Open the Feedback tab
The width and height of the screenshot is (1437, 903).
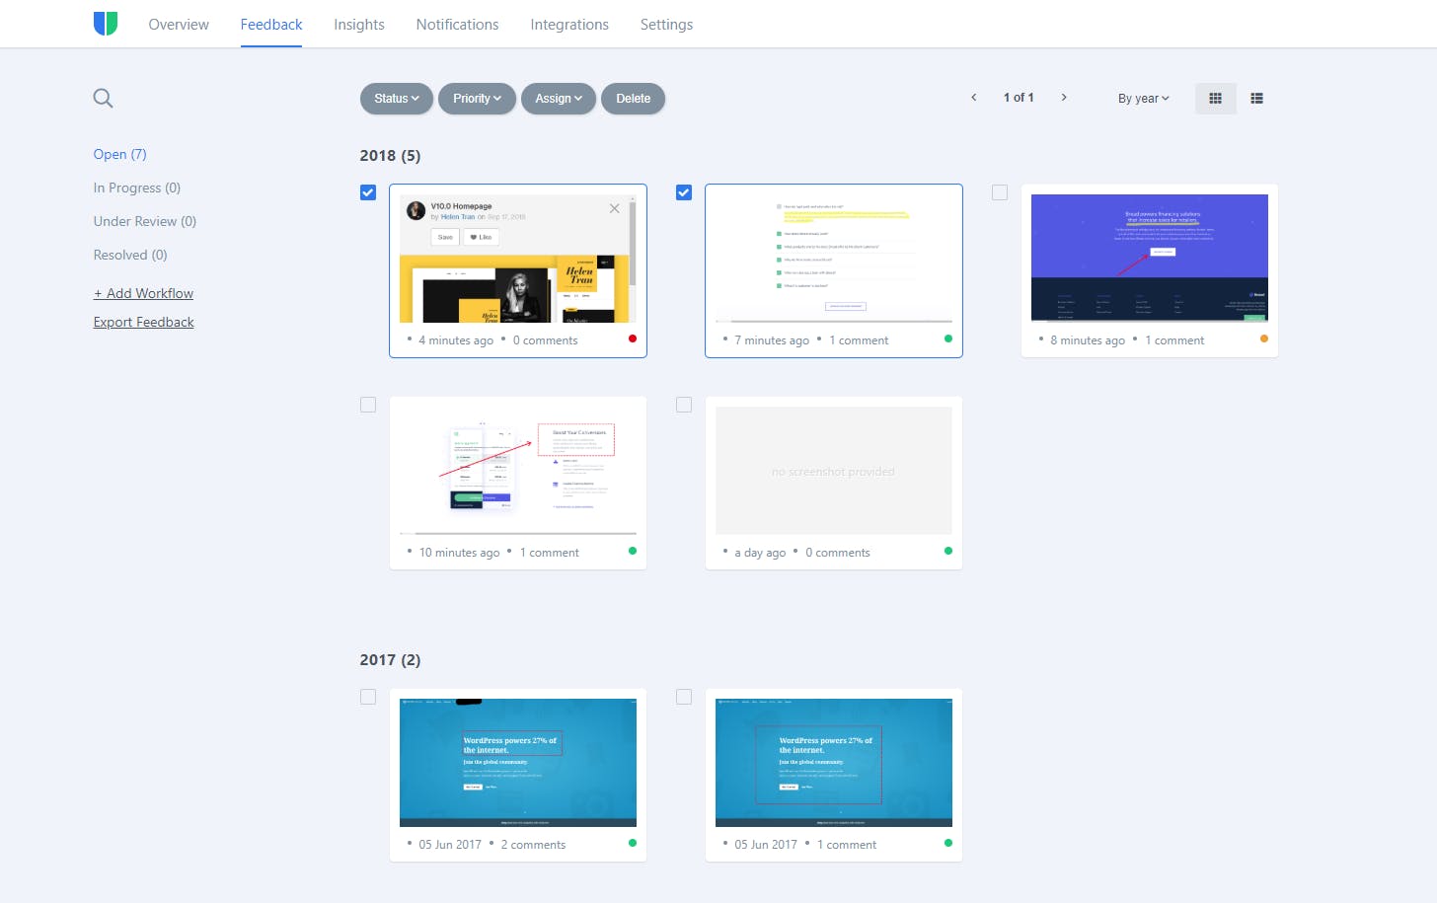coord(271,25)
